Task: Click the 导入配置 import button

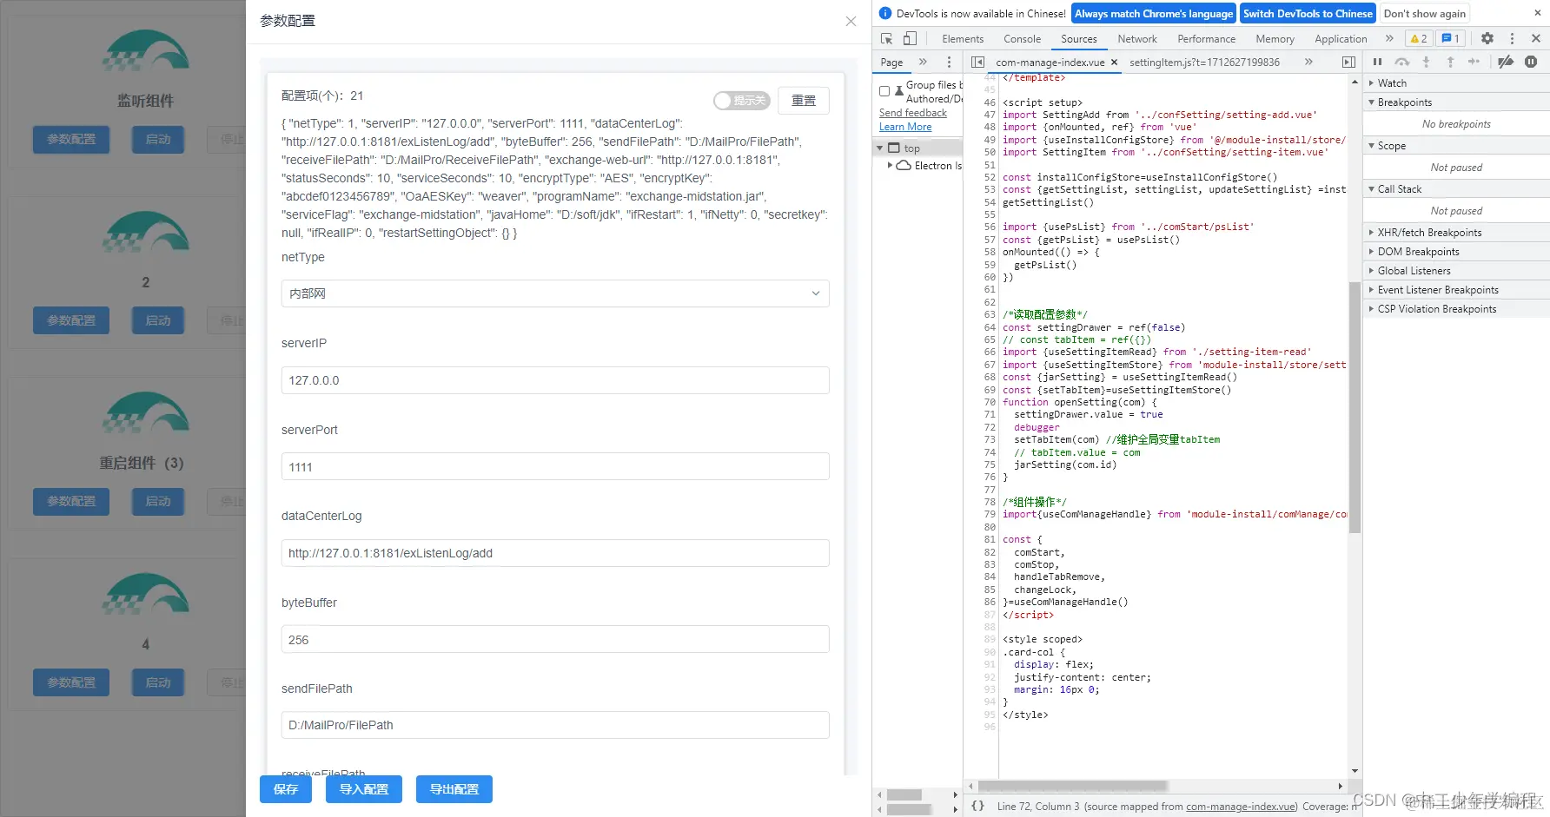Action: [x=364, y=789]
